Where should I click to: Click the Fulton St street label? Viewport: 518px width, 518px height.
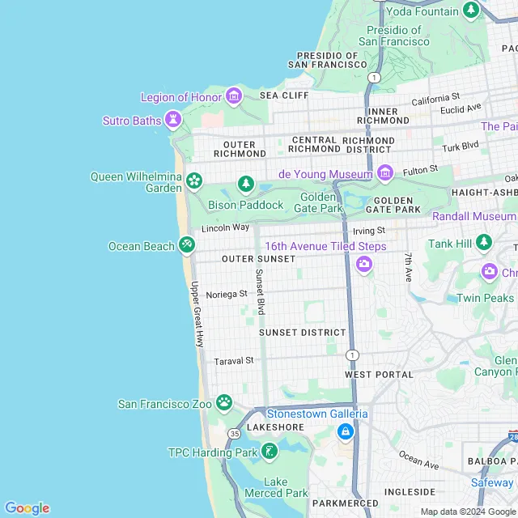[420, 171]
